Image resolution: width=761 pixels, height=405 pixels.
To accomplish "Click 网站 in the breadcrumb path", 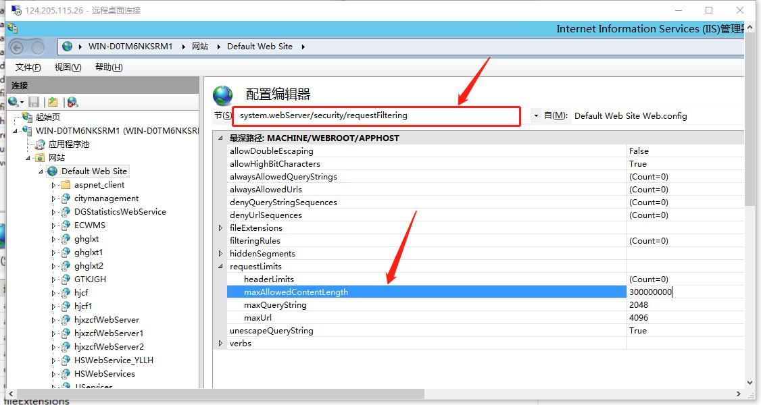I will pos(200,47).
